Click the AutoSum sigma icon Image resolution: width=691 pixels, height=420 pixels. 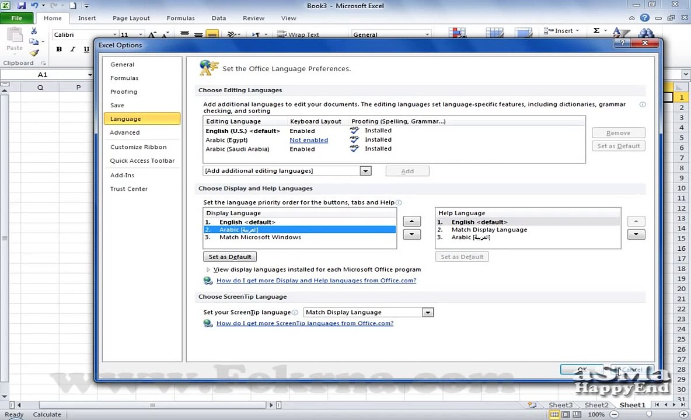click(x=596, y=30)
